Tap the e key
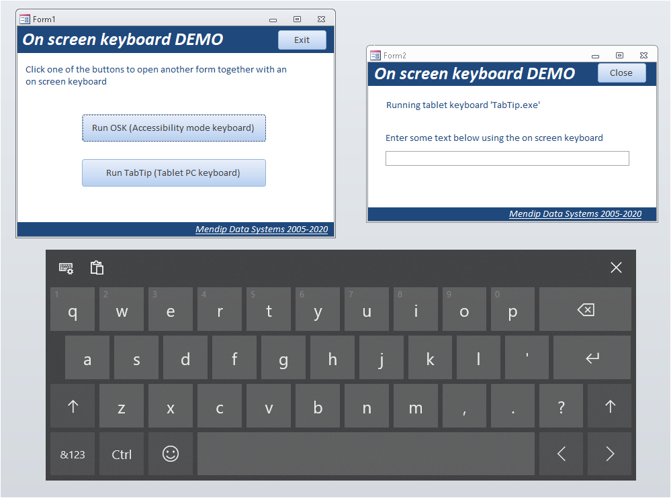Screen dimensions: 671x498 coord(171,309)
